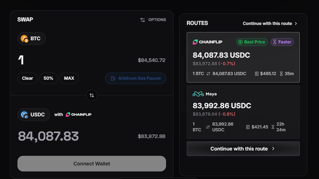Click the SWAP heading
The image size is (319, 179).
tap(25, 20)
